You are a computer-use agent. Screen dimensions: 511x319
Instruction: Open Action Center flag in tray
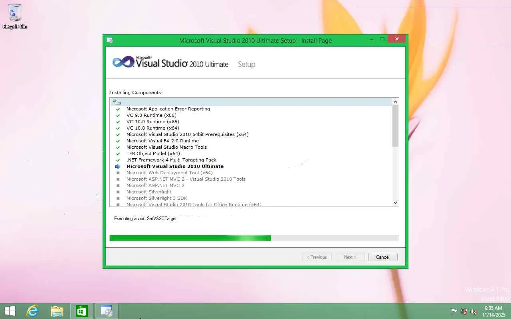click(454, 311)
